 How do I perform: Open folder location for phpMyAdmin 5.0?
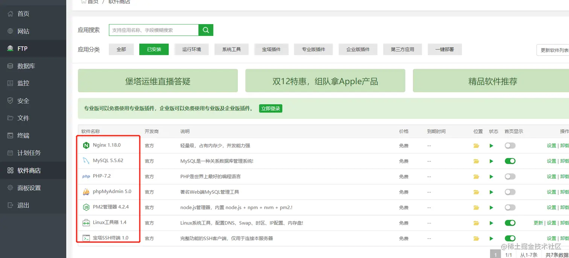pos(476,192)
